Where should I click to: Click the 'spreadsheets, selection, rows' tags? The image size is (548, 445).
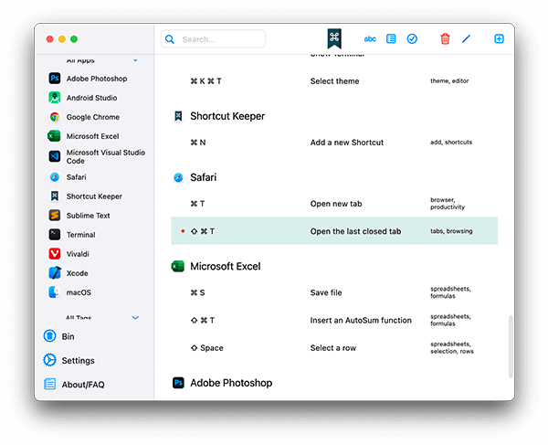pos(452,348)
